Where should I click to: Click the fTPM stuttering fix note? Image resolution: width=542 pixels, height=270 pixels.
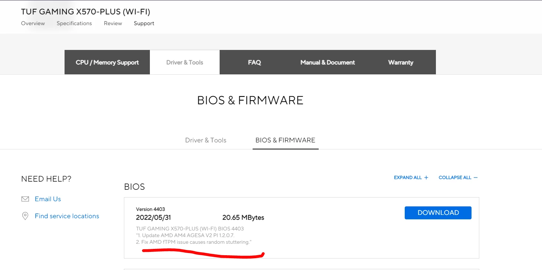point(194,242)
